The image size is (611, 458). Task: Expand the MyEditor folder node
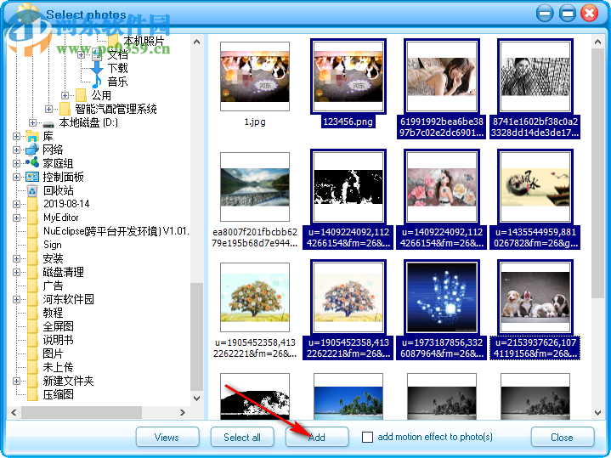pyautogui.click(x=16, y=218)
